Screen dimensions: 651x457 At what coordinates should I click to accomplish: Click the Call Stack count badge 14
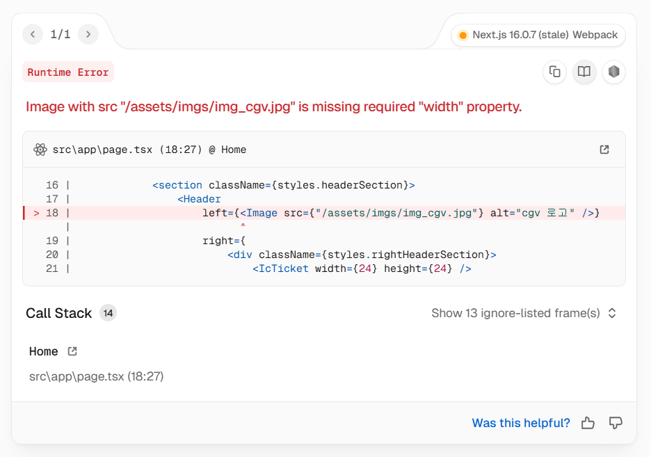click(108, 313)
